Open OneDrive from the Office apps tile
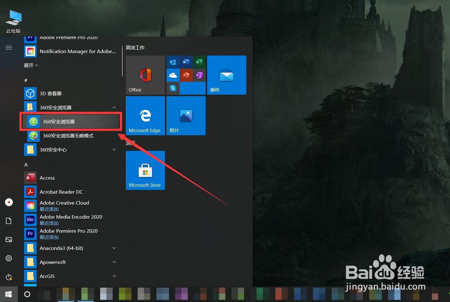 tap(173, 75)
